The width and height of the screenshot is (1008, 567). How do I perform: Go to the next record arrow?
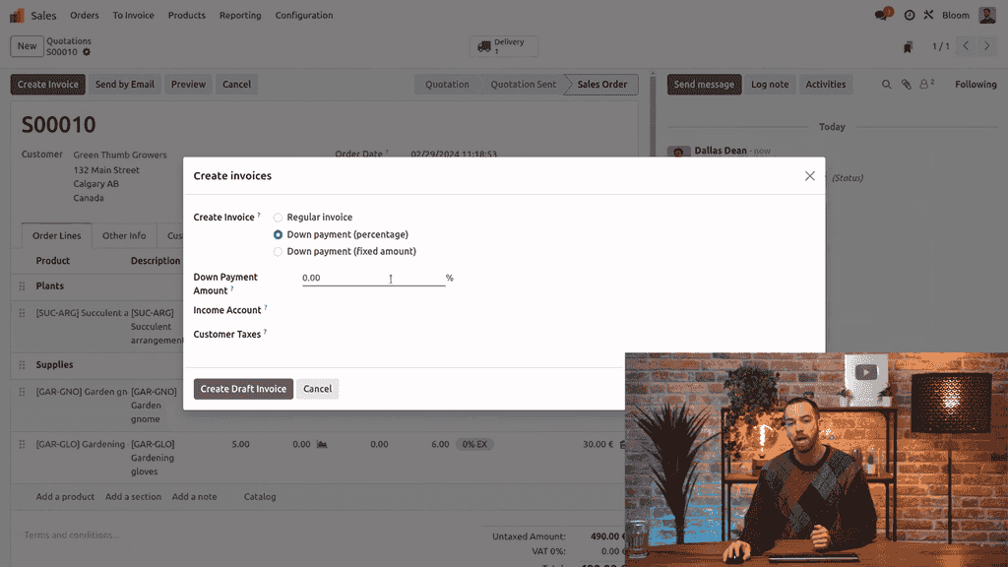coord(988,46)
